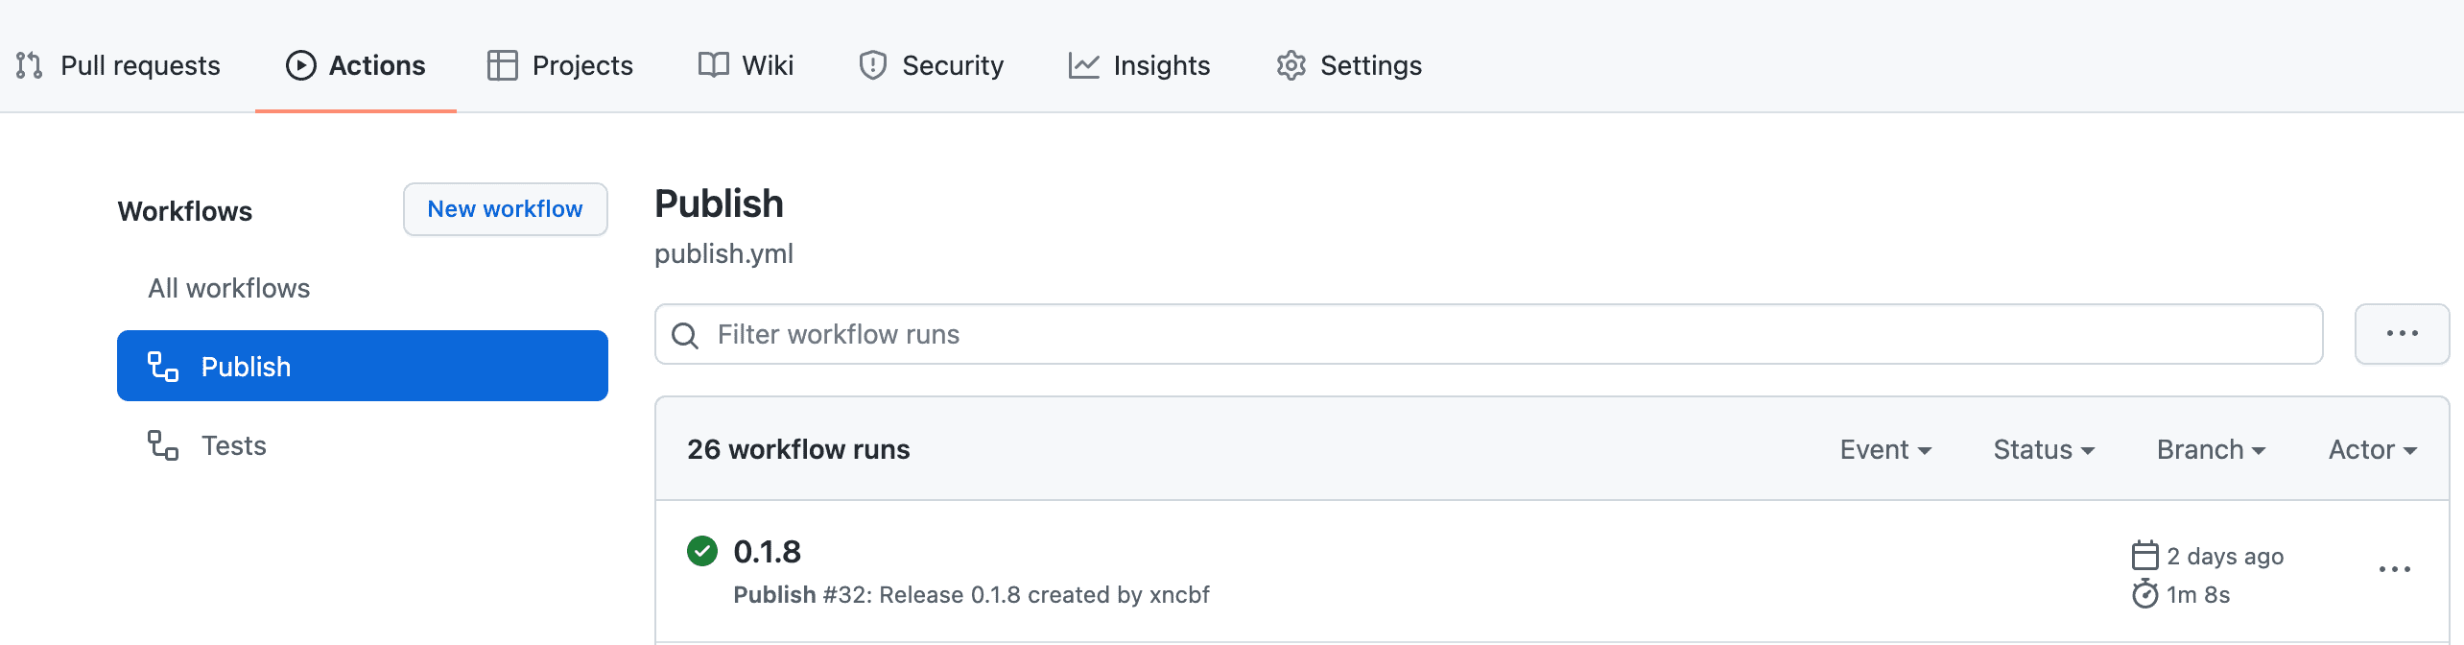
Task: Click the calendar icon beside 2 days ago
Action: pos(2144,556)
